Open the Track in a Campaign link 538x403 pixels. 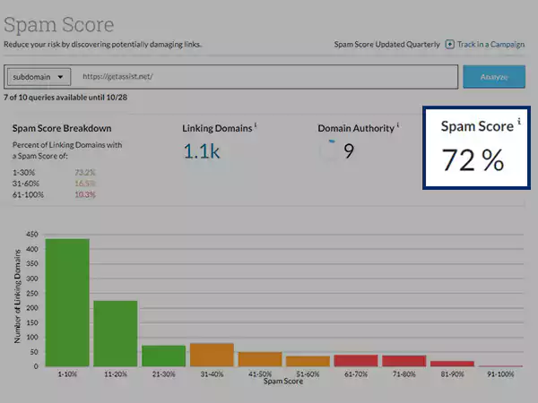pyautogui.click(x=492, y=44)
